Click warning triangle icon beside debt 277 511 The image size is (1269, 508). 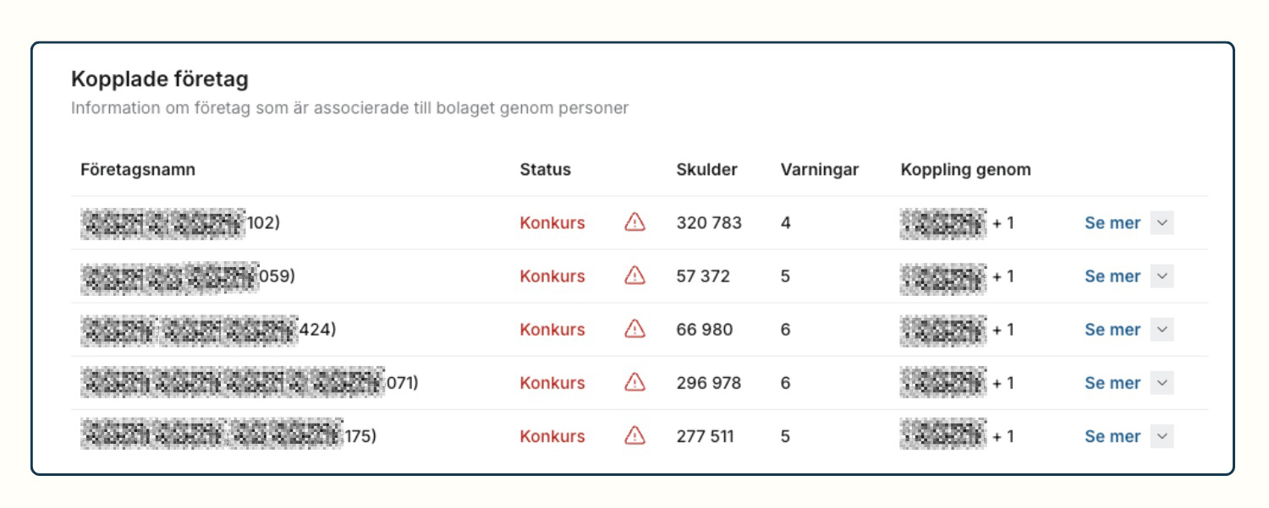(x=634, y=435)
